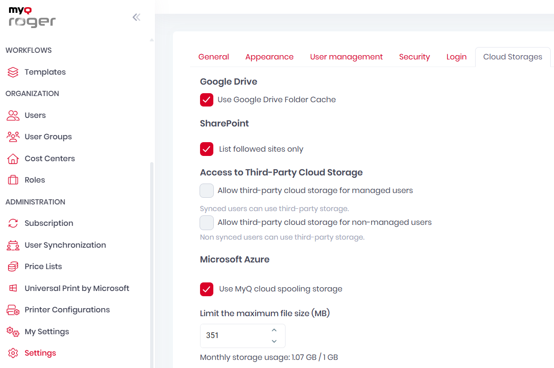Image resolution: width=554 pixels, height=368 pixels.
Task: Enable third-party storage for managed users
Action: 207,191
